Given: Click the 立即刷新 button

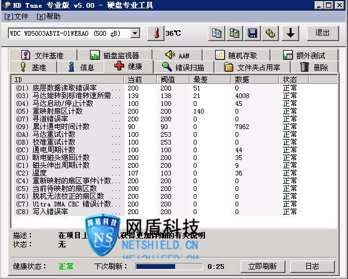Looking at the screenshot, I should (x=263, y=266).
